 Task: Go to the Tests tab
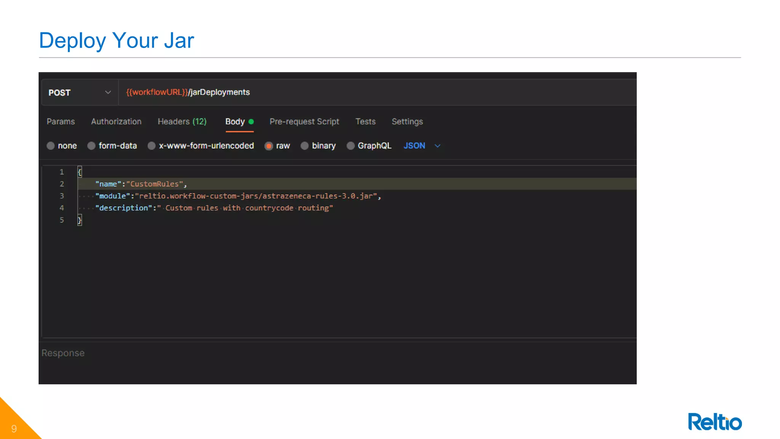pyautogui.click(x=365, y=121)
